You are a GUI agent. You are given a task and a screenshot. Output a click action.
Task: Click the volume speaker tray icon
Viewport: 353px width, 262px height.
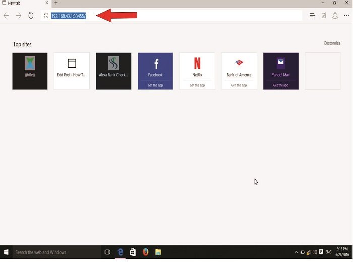tap(315, 252)
